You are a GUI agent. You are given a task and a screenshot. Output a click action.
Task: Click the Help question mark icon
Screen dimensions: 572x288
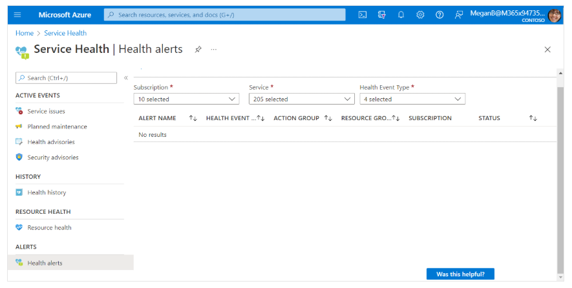point(440,14)
